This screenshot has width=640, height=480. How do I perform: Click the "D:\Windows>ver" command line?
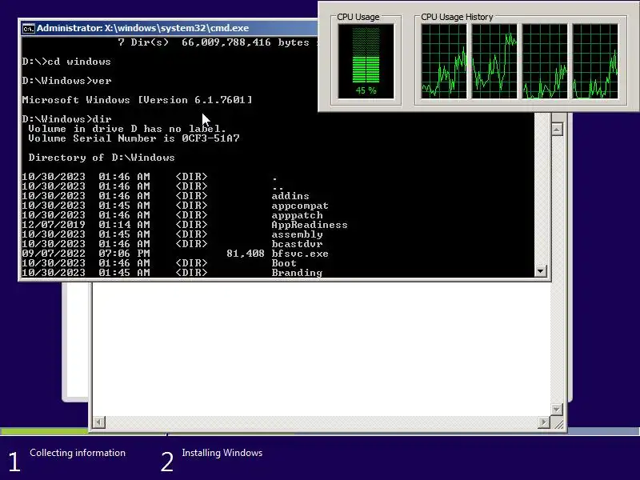[66, 81]
